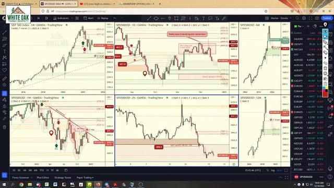334x188 pixels.
Task: Select the cursor arrow in floating annotation toolbar
Action: click(325, 37)
